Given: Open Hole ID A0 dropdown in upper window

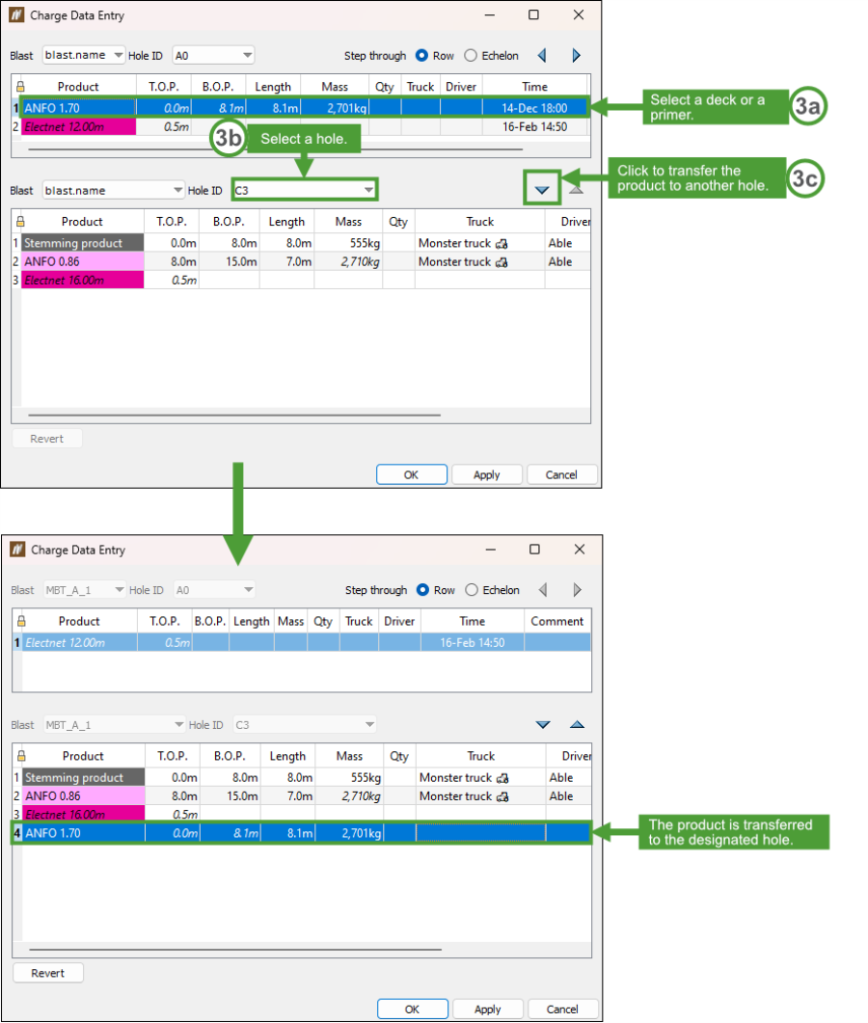Looking at the screenshot, I should click(213, 56).
